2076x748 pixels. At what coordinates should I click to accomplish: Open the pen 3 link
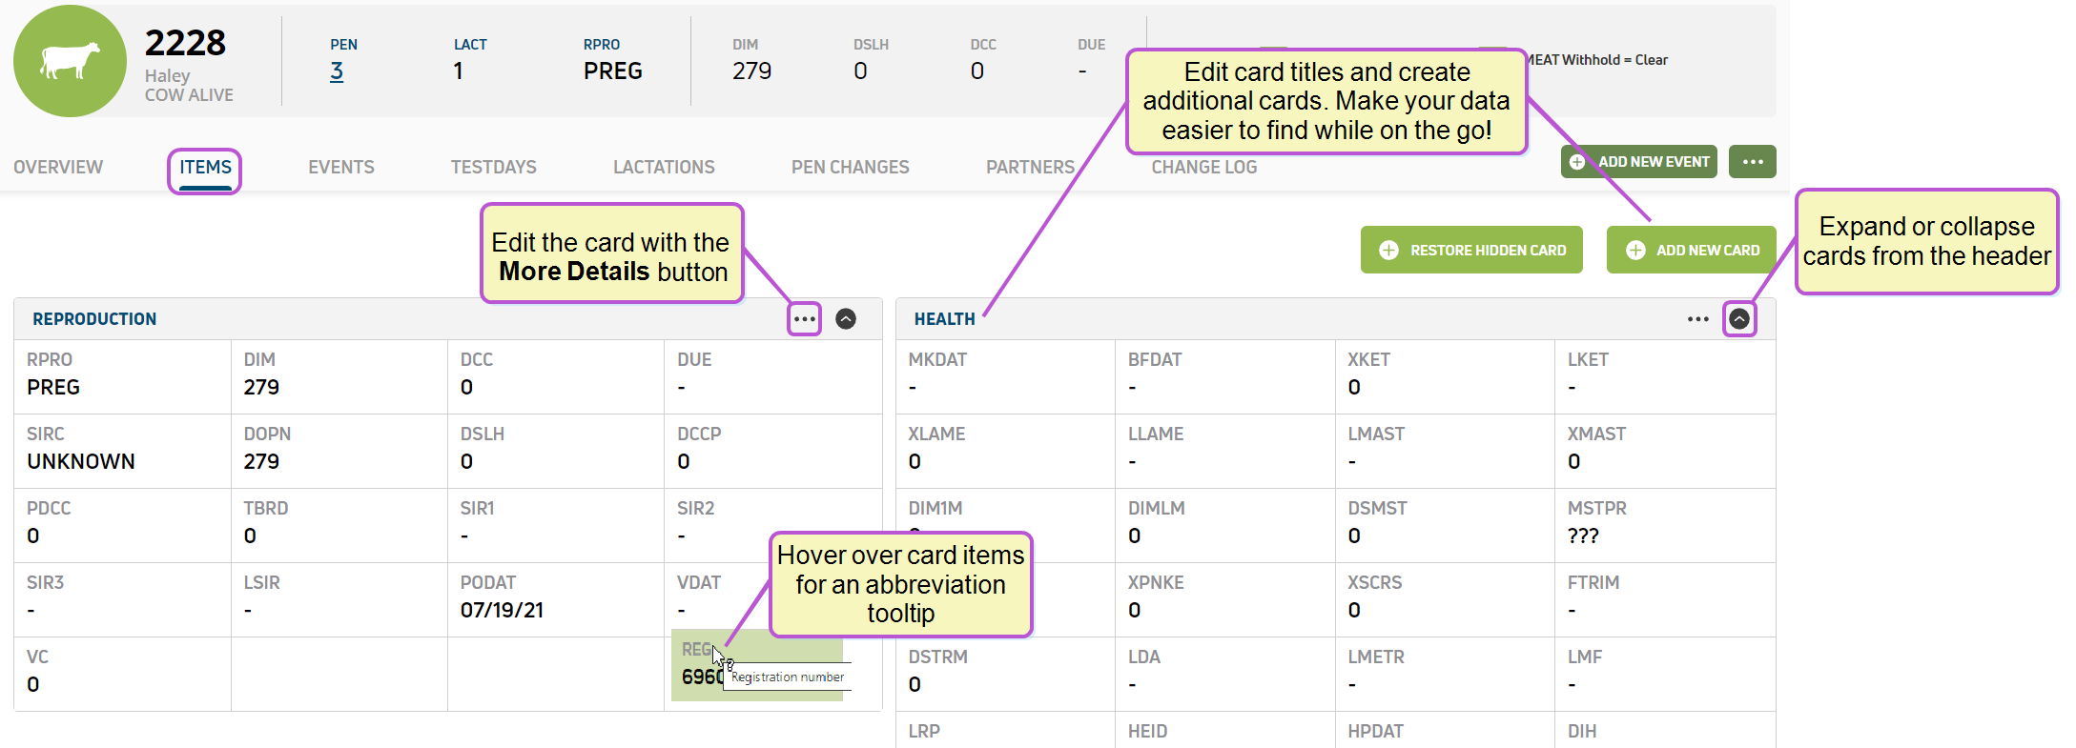click(337, 71)
